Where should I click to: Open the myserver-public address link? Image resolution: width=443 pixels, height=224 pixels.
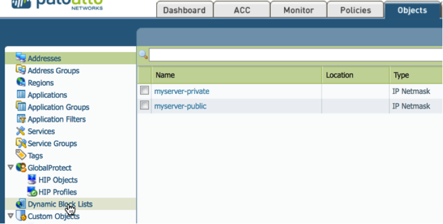click(x=180, y=106)
